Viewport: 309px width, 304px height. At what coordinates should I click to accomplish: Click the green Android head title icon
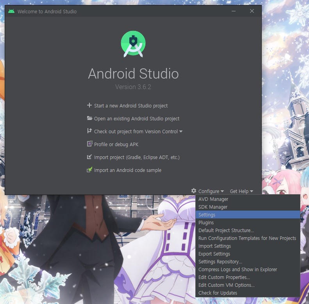click(x=11, y=11)
